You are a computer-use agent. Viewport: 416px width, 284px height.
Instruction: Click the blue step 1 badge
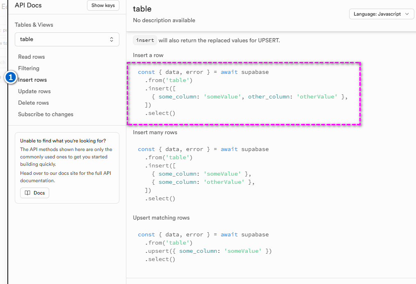tap(11, 77)
